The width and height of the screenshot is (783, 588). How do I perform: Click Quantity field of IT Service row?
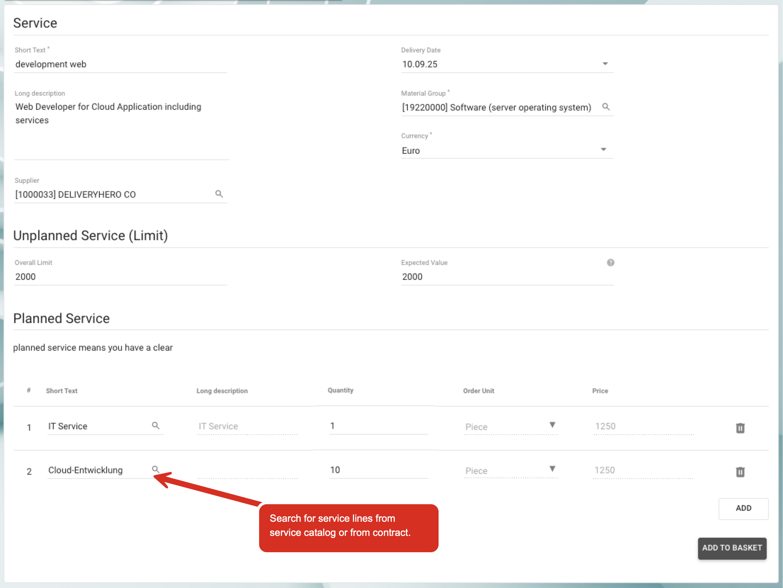378,426
